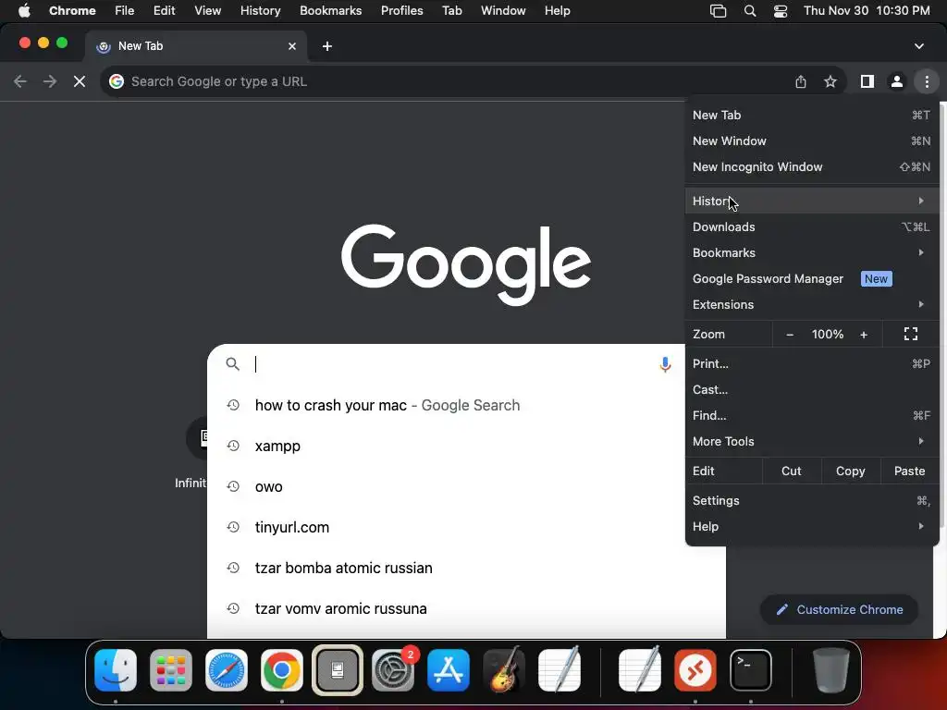Image resolution: width=947 pixels, height=710 pixels.
Task: Expand the Bookmarks submenu arrow
Action: click(x=921, y=252)
